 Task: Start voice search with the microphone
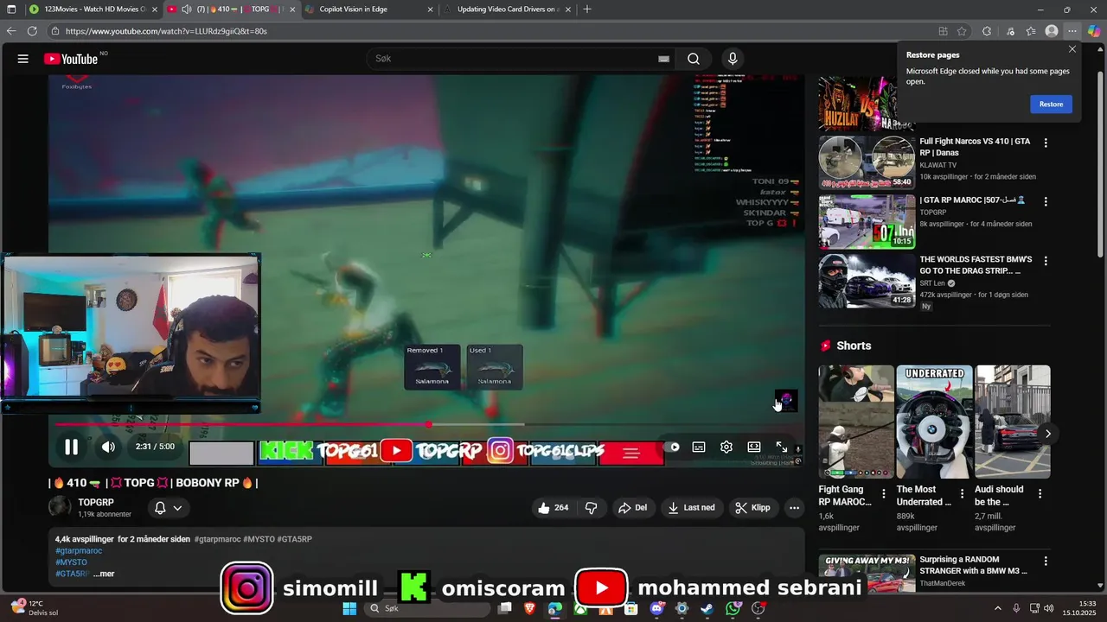(733, 59)
